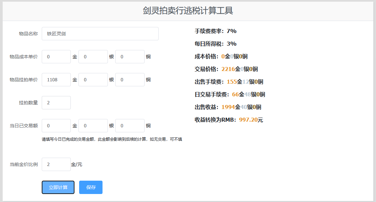
Task: Select the 物品成本单价 copper input field
Action: 130,56
